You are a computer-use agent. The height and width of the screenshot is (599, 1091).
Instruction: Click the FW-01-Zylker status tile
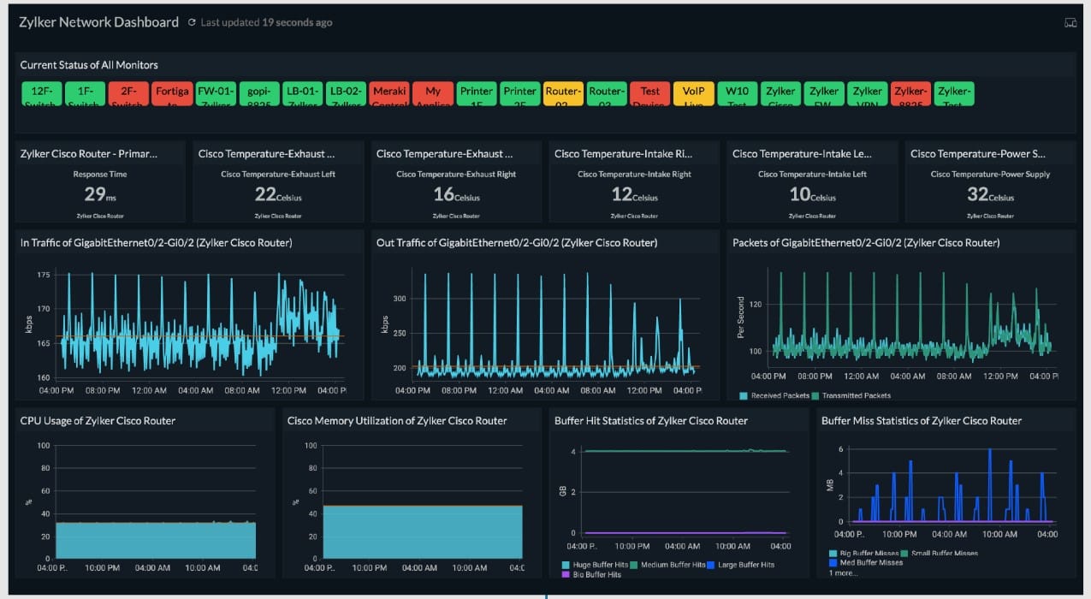tap(216, 94)
